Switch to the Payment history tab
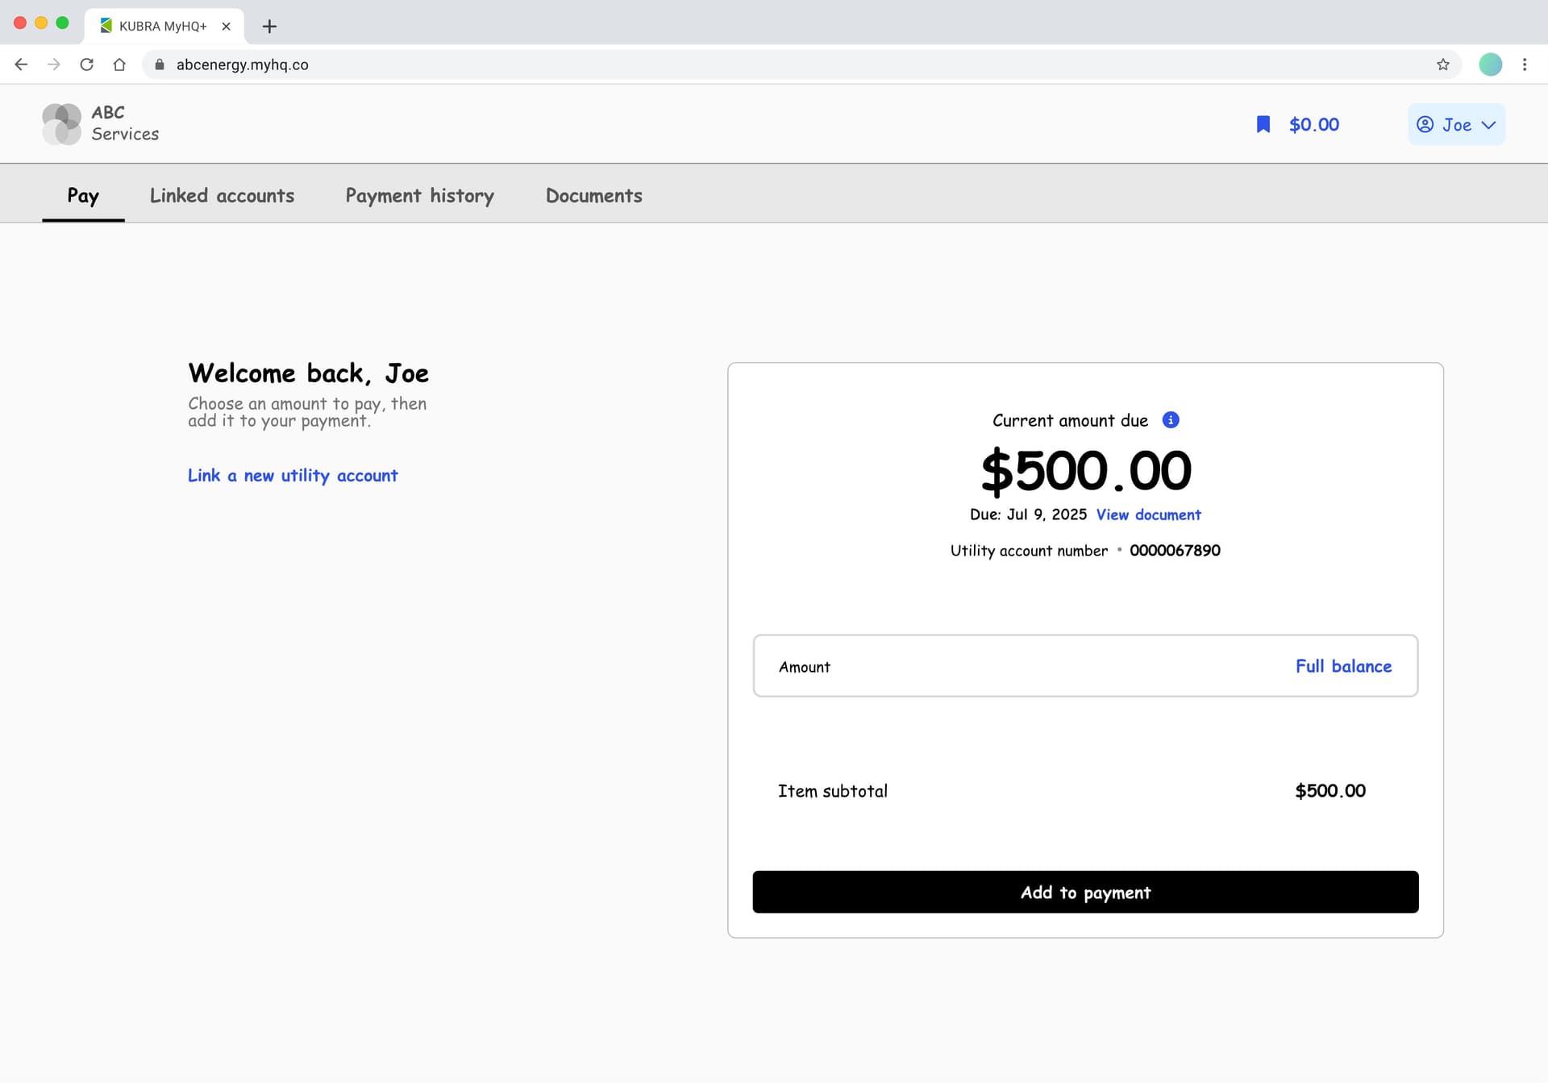The image size is (1548, 1083). 419,195
